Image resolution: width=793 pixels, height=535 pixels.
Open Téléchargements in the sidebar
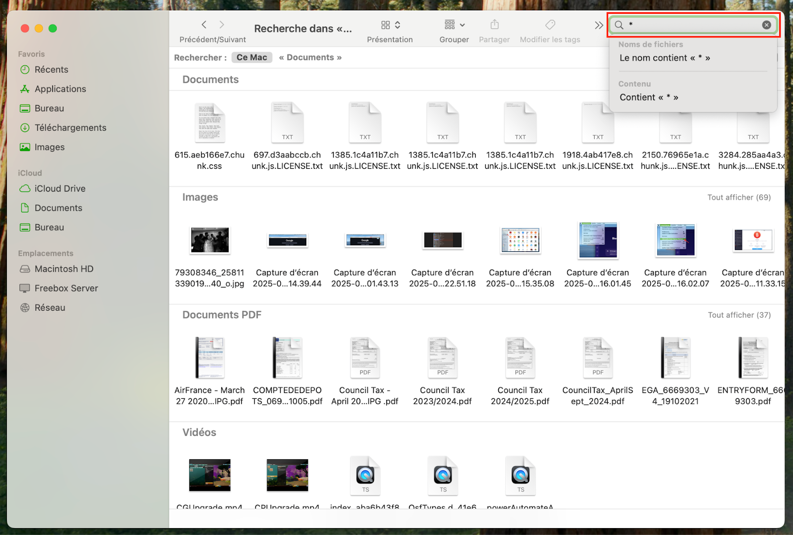pos(70,128)
